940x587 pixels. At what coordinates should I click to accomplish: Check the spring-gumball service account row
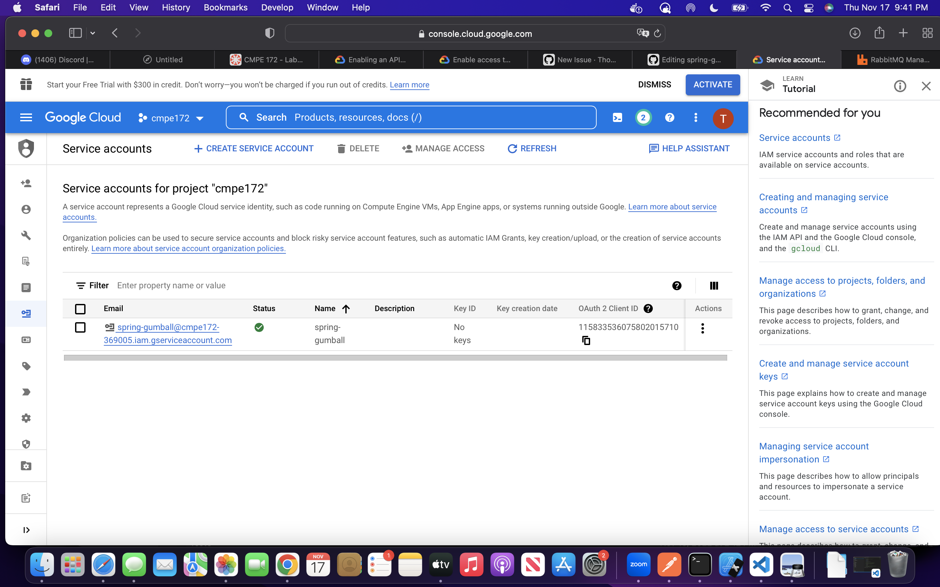80,327
